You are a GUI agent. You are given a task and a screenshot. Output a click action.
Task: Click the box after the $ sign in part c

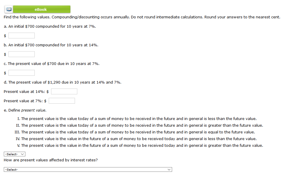click(x=21, y=73)
